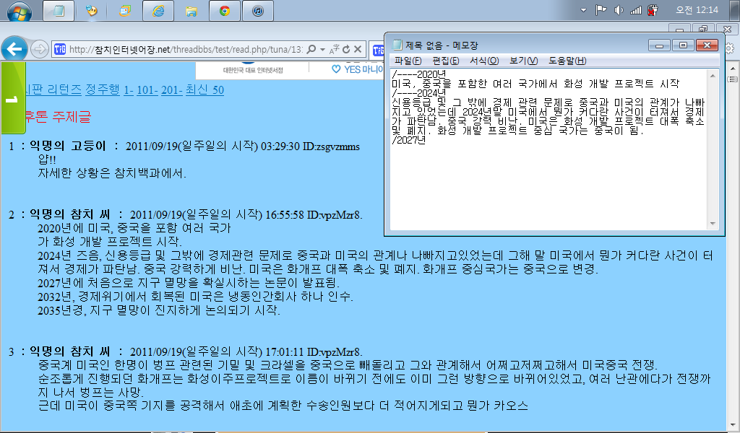Open 파일(F) menu in Notepad

(408, 61)
